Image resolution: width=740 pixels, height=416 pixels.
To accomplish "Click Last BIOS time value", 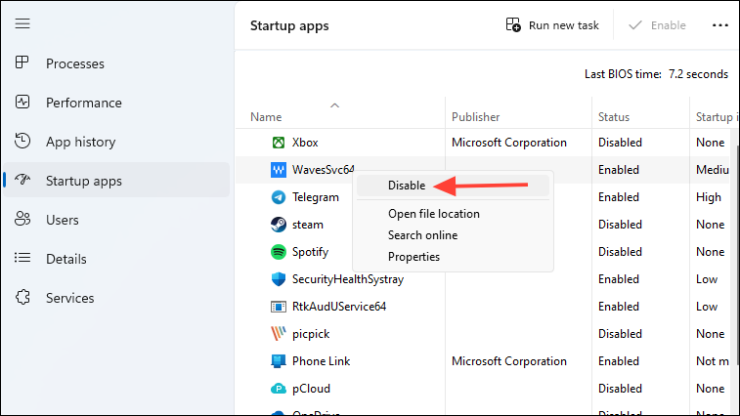I will (x=698, y=74).
